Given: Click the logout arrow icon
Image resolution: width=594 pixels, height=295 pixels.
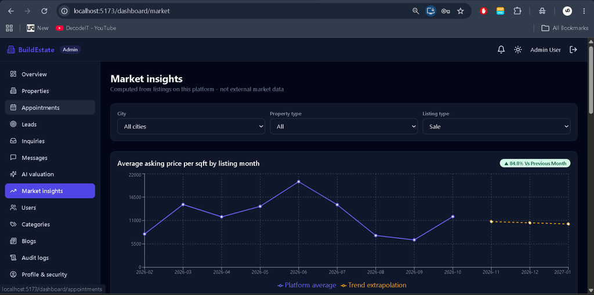Looking at the screenshot, I should pos(574,50).
